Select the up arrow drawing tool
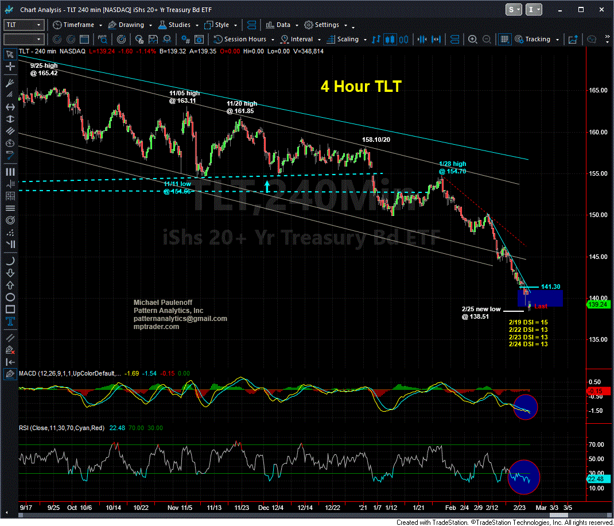Screen dimensions: 614x526 click(x=10, y=285)
